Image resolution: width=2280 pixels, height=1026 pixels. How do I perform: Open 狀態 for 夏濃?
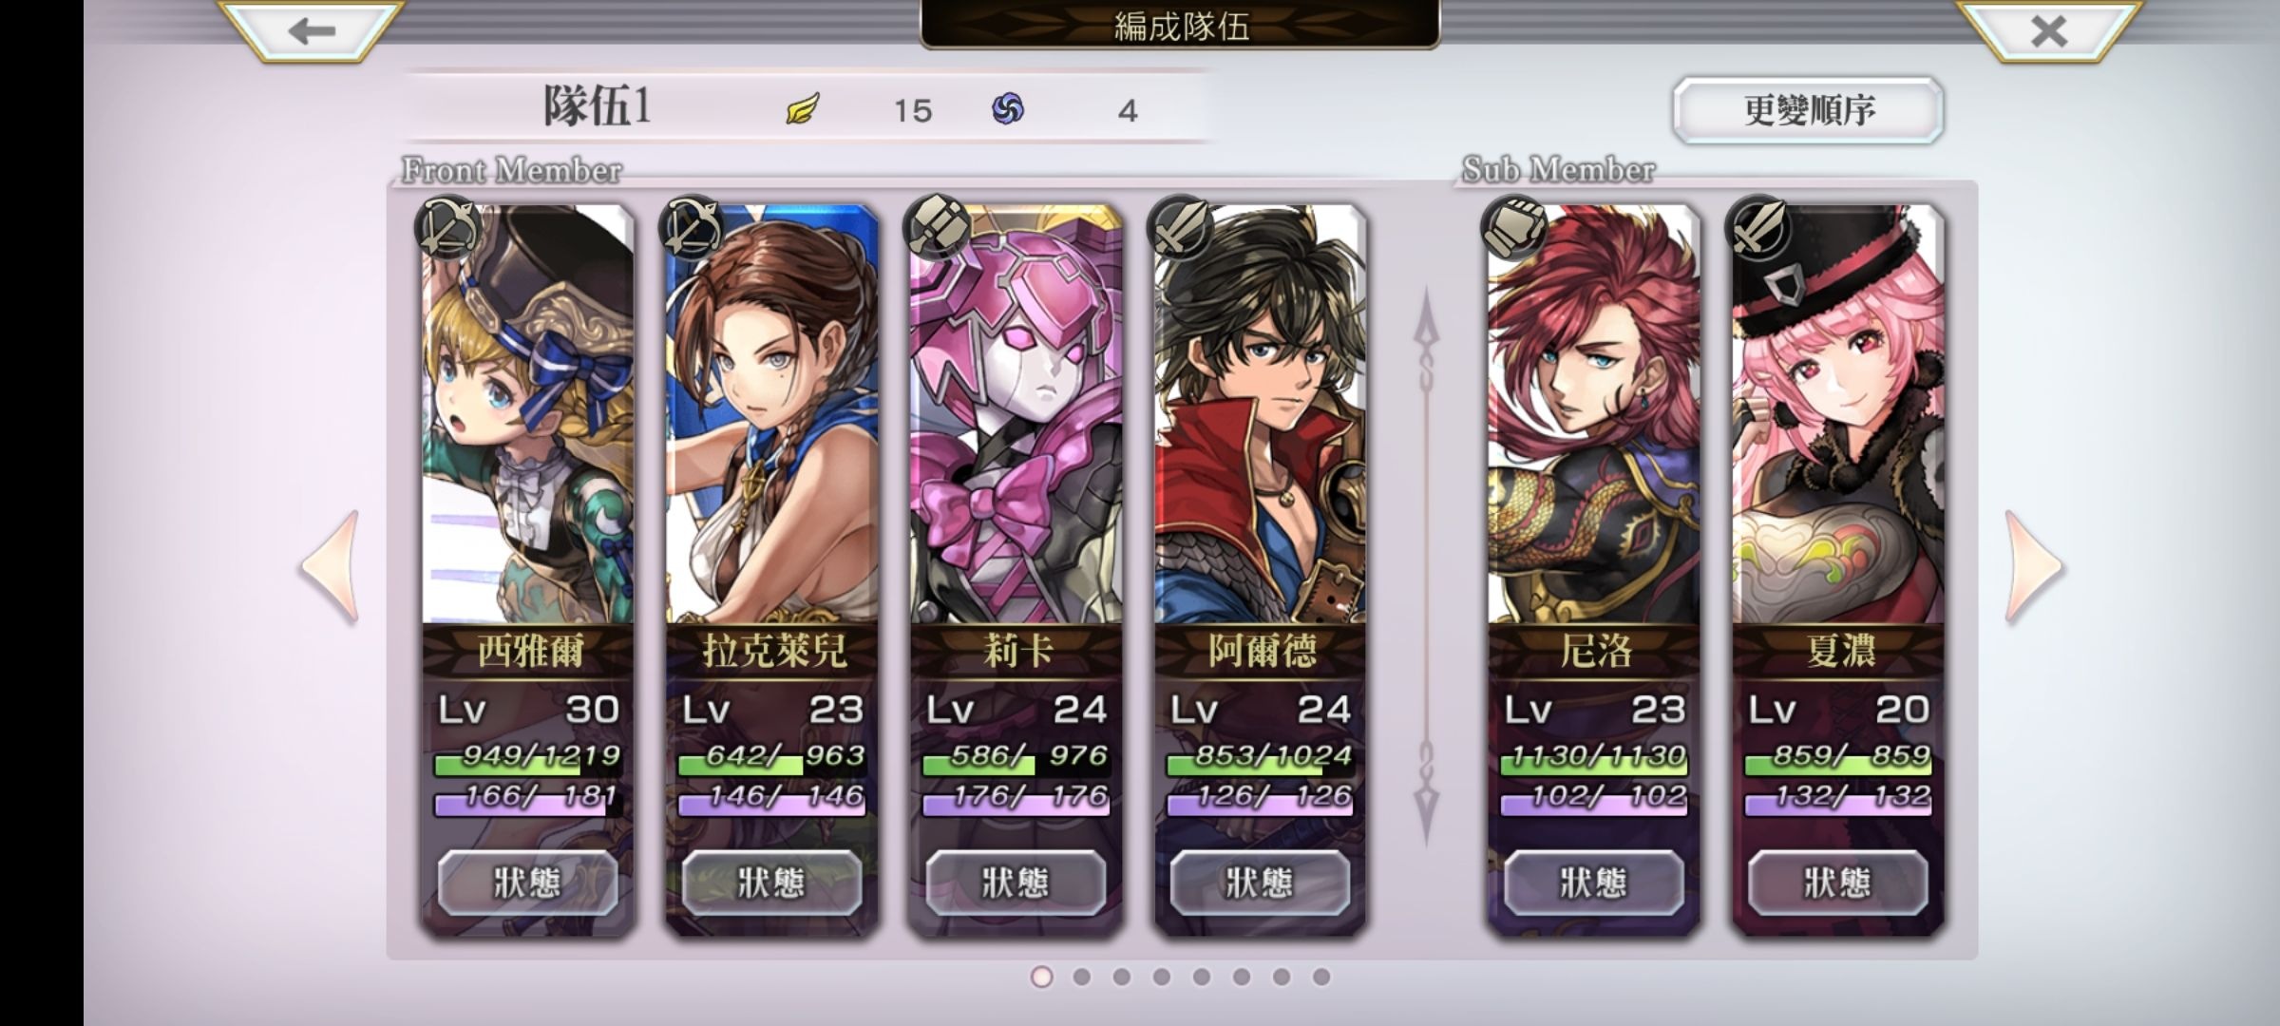(x=1838, y=883)
